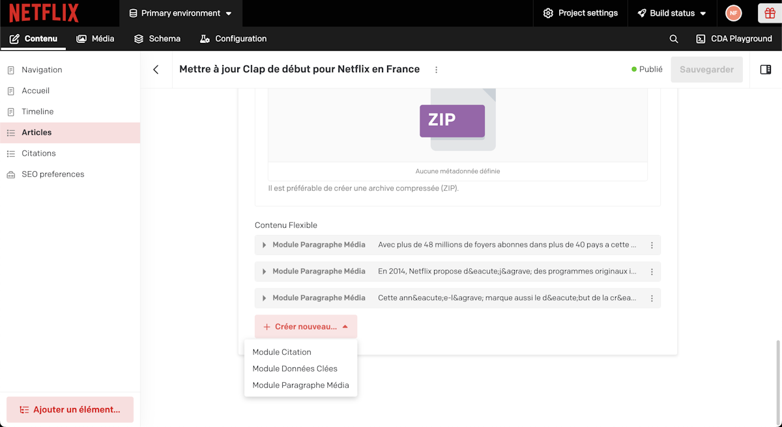Choose Module Données Clées option

point(295,368)
